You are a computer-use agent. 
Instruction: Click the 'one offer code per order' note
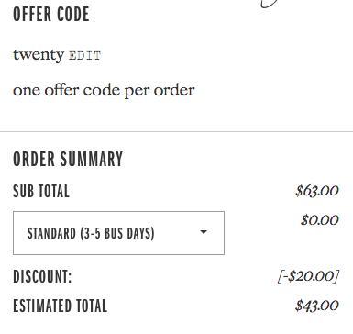[x=104, y=91]
